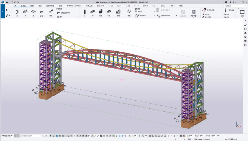This screenshot has height=141, width=248.
Task: Expand the standard selection filter dropdown
Action: pyautogui.click(x=132, y=136)
